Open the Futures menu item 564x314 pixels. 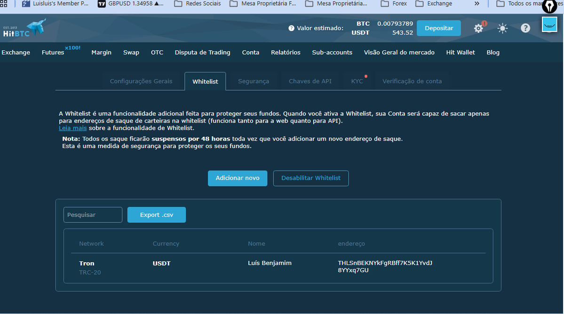click(x=53, y=53)
